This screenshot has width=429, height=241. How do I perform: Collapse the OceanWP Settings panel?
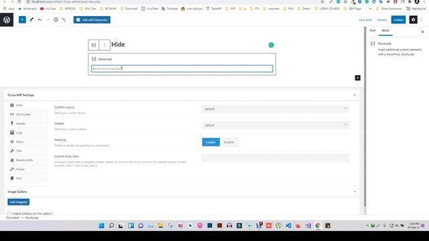(x=355, y=95)
